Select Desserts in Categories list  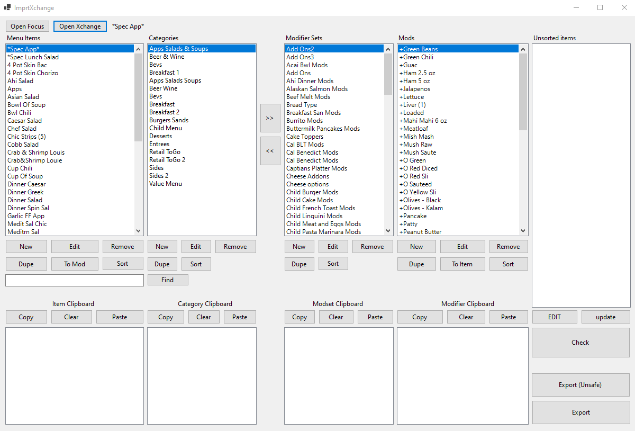click(160, 136)
